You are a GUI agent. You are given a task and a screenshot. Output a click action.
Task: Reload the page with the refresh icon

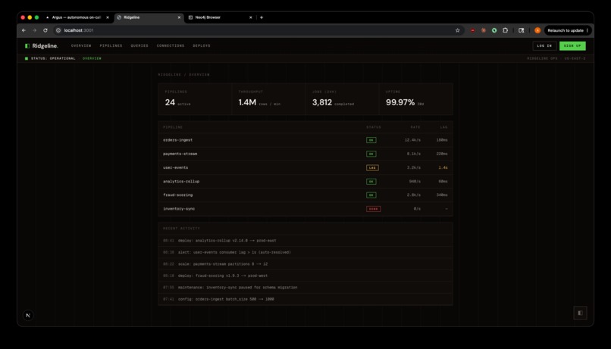click(45, 30)
